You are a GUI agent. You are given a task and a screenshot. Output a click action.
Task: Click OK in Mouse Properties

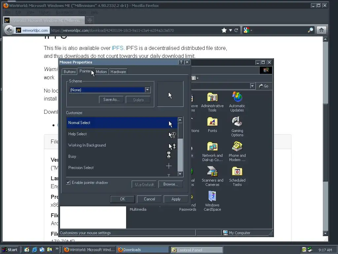tap(122, 199)
